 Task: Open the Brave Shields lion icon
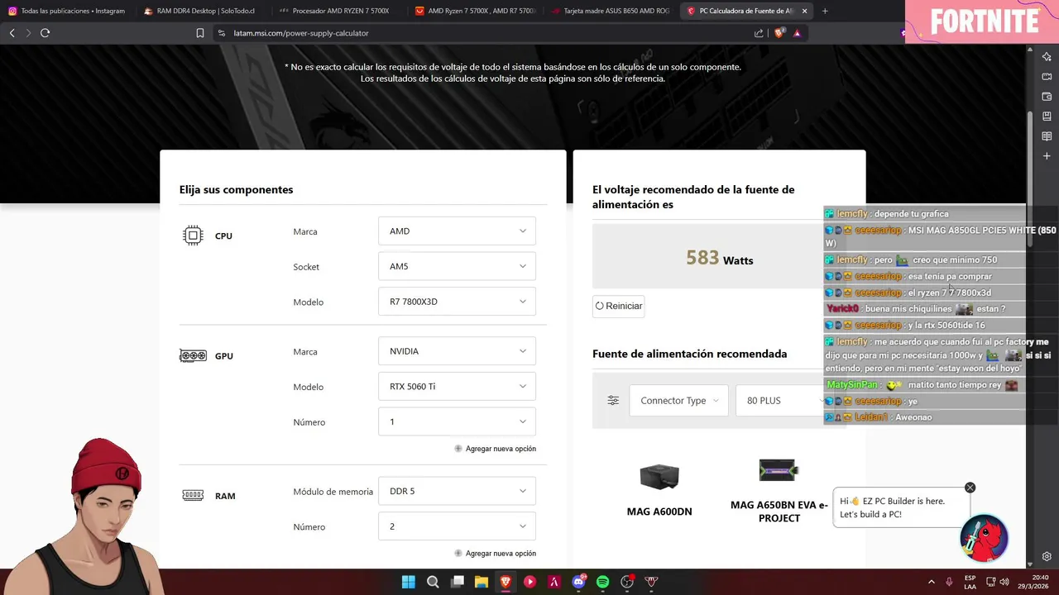[x=779, y=33]
